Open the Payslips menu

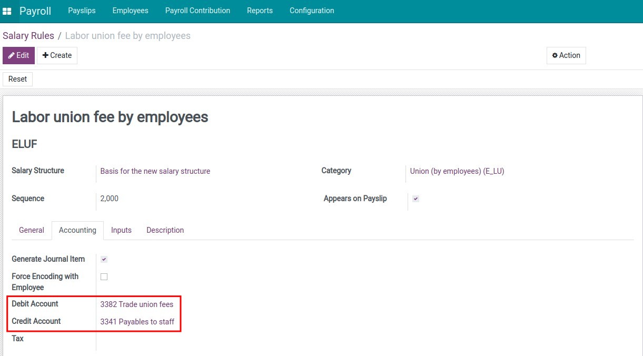click(x=82, y=11)
